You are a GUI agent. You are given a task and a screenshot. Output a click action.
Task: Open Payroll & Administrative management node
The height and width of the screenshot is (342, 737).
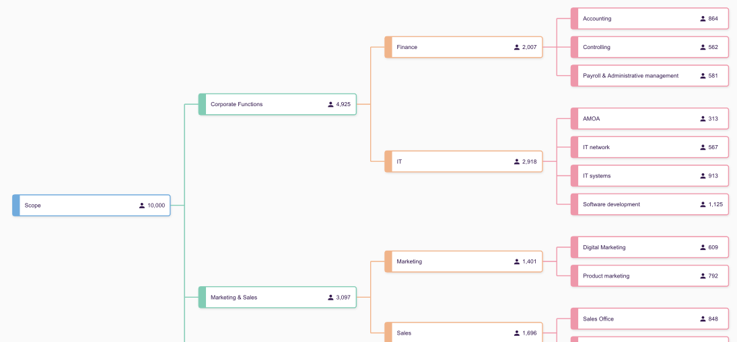point(633,76)
